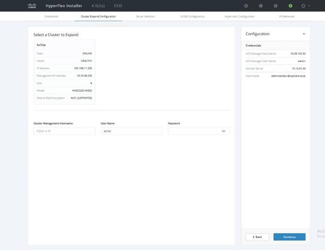Click the info icon left of the help icon

(x=261, y=6)
